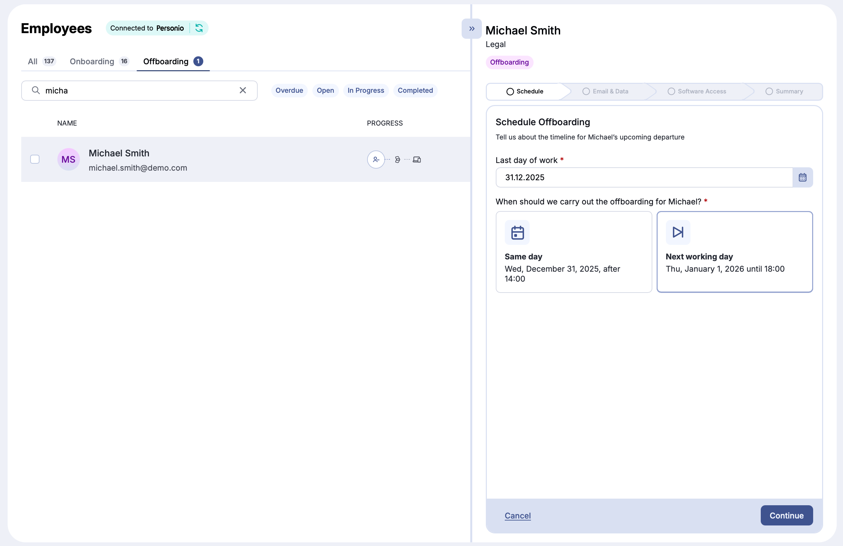The image size is (843, 546).
Task: Click the Personio sync refresh icon
Action: click(199, 28)
